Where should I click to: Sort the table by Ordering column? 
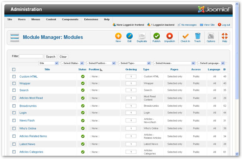click(131, 70)
